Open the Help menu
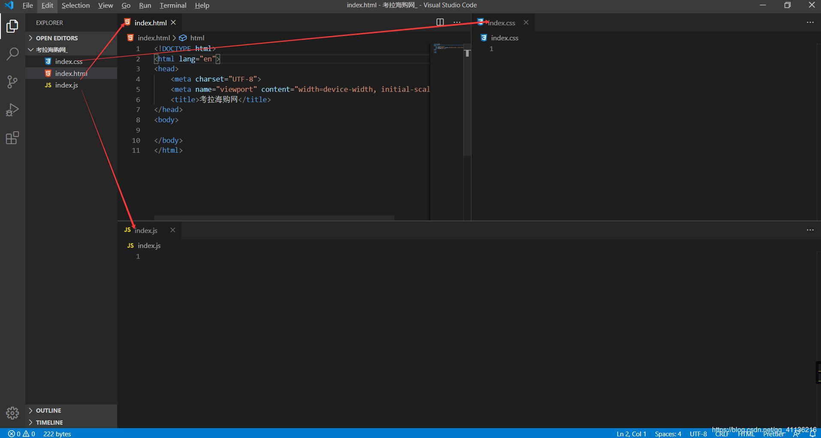821x438 pixels. [x=202, y=5]
